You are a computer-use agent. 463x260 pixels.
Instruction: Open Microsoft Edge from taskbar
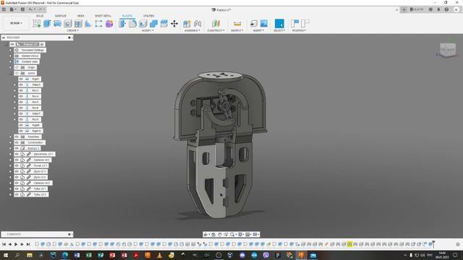click(x=65, y=255)
